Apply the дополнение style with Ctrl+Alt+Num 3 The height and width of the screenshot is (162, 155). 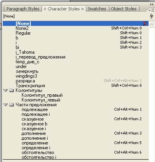[x=76, y=133]
